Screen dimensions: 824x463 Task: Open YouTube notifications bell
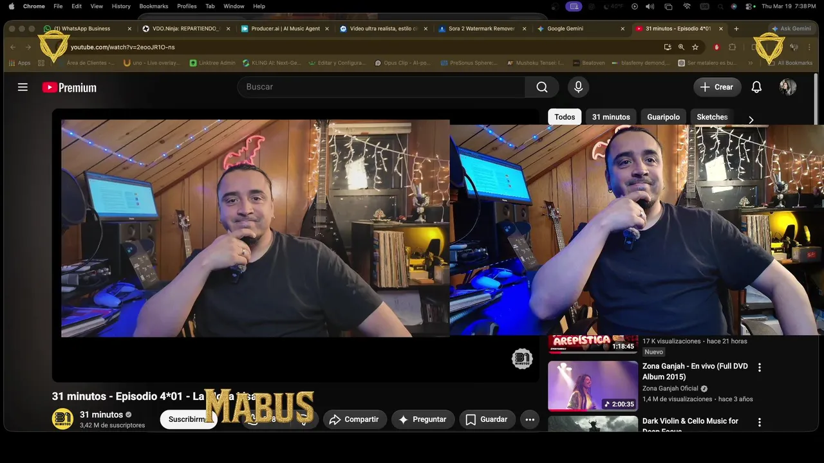tap(756, 87)
